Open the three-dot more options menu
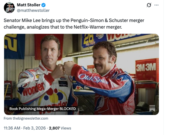The image size is (169, 135). [x=156, y=5]
